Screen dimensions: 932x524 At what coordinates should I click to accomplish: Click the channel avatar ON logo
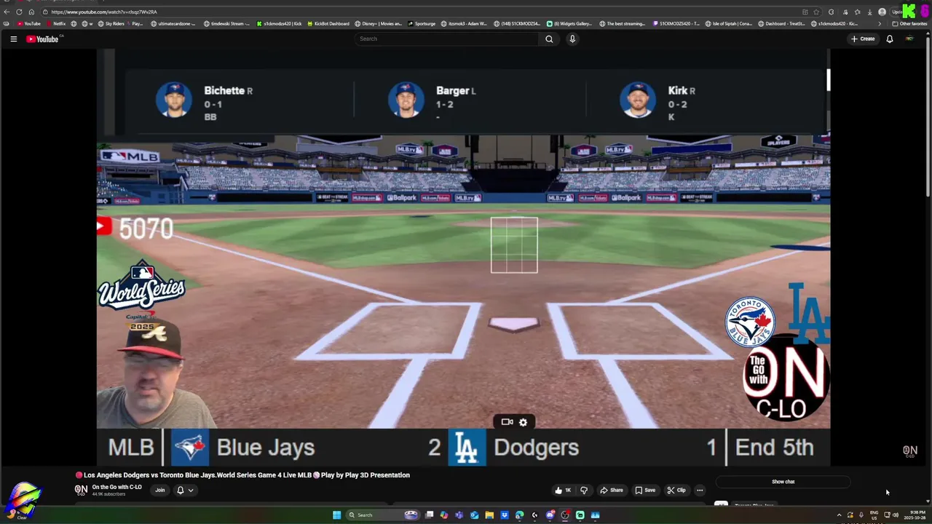(x=81, y=490)
